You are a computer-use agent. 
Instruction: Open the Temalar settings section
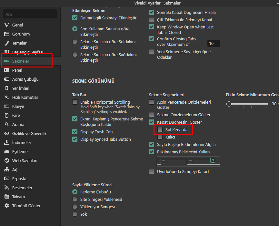[x=30, y=43]
